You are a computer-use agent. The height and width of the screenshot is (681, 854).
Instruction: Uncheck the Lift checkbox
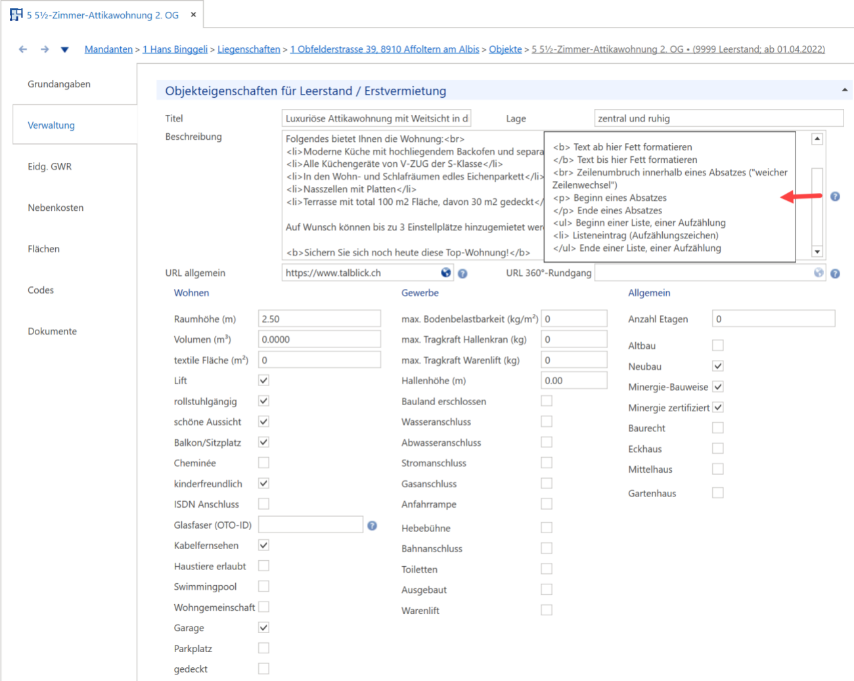coord(263,380)
